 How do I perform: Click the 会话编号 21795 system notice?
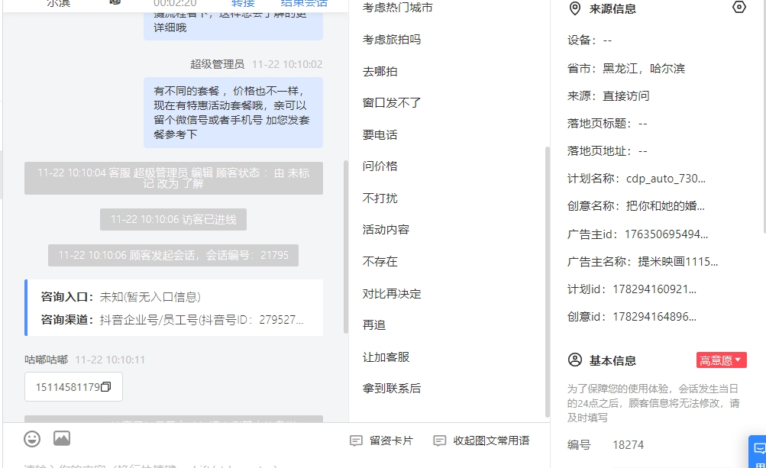[173, 255]
